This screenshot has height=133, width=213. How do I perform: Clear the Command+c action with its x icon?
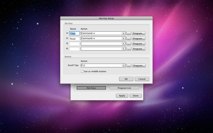point(124,34)
